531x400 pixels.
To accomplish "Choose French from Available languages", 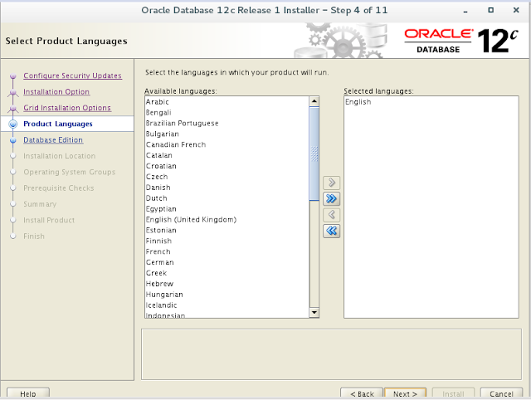I will click(x=227, y=251).
